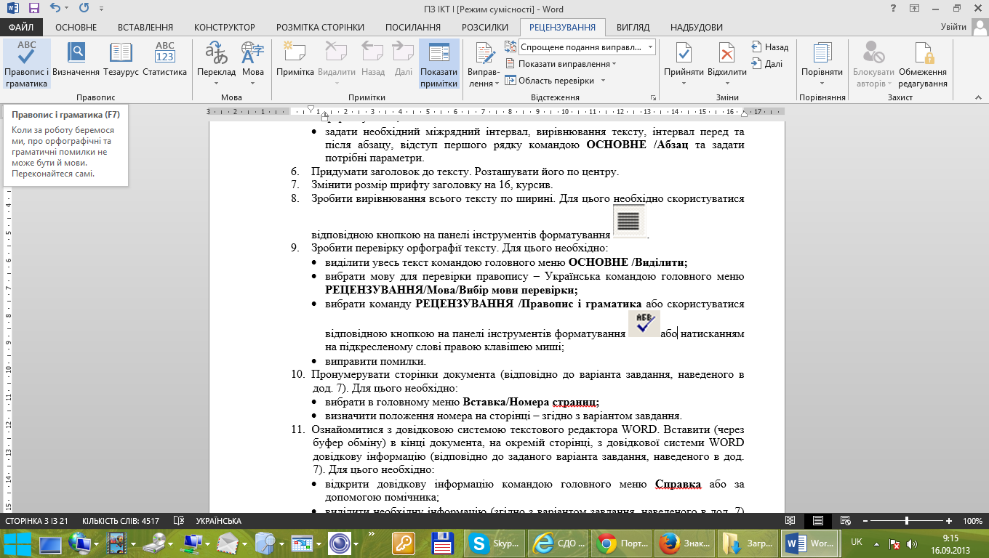Open the Спрощене подання виправлень combo box
989x558 pixels.
[x=587, y=46]
